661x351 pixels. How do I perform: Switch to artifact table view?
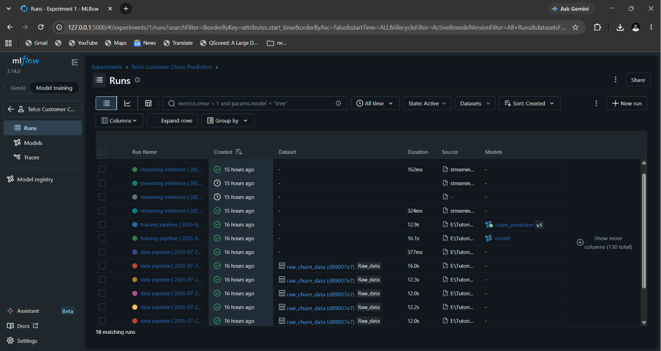pos(148,103)
